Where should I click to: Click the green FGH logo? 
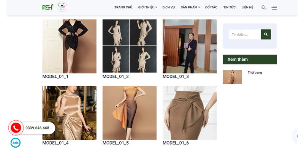tap(48, 7)
